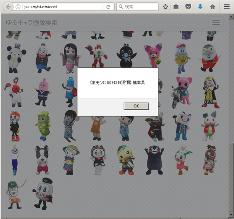Select the mascot wearing orange apron
This screenshot has width=234, height=219.
pyautogui.click(x=97, y=128)
